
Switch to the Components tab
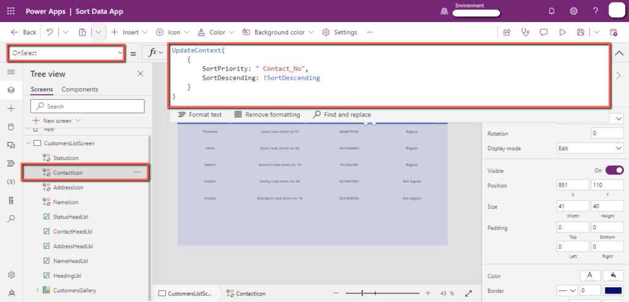(80, 89)
